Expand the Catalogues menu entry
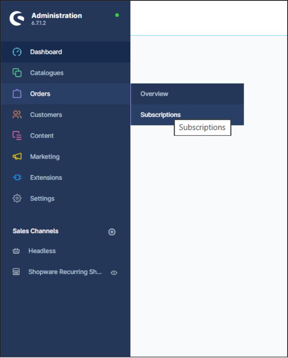Image resolution: width=288 pixels, height=358 pixels. pos(47,73)
